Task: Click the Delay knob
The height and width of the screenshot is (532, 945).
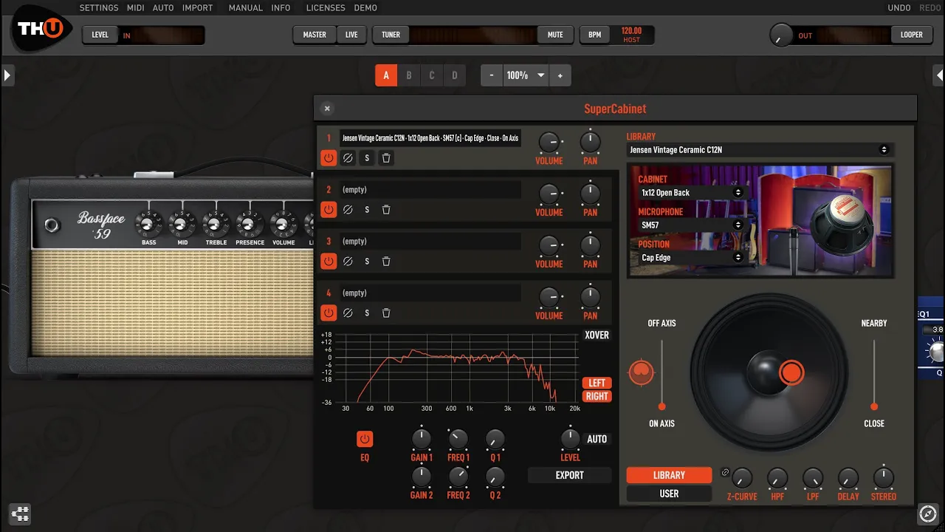Action: pos(848,478)
